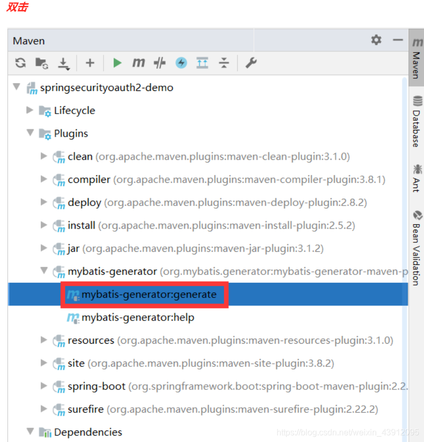The height and width of the screenshot is (442, 424).
Task: Add Maven projects with the plus icon
Action: coord(90,63)
